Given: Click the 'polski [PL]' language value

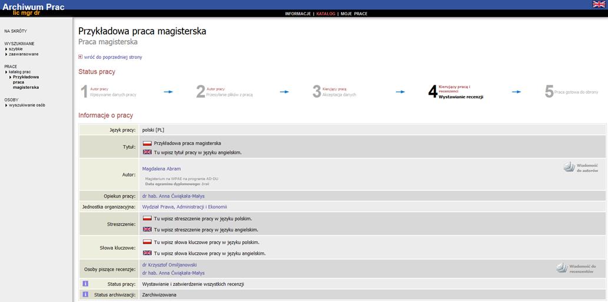Looking at the screenshot, I should [153, 130].
